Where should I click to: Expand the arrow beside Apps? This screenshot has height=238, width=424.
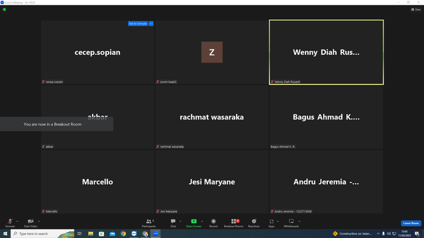coord(278,221)
